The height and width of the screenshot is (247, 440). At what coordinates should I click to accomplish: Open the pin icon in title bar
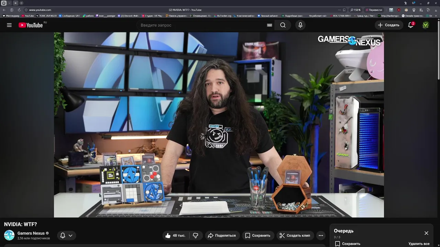click(406, 3)
